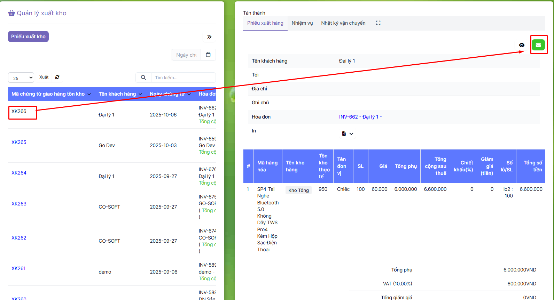Open the 25 rows-per-page dropdown

point(21,78)
